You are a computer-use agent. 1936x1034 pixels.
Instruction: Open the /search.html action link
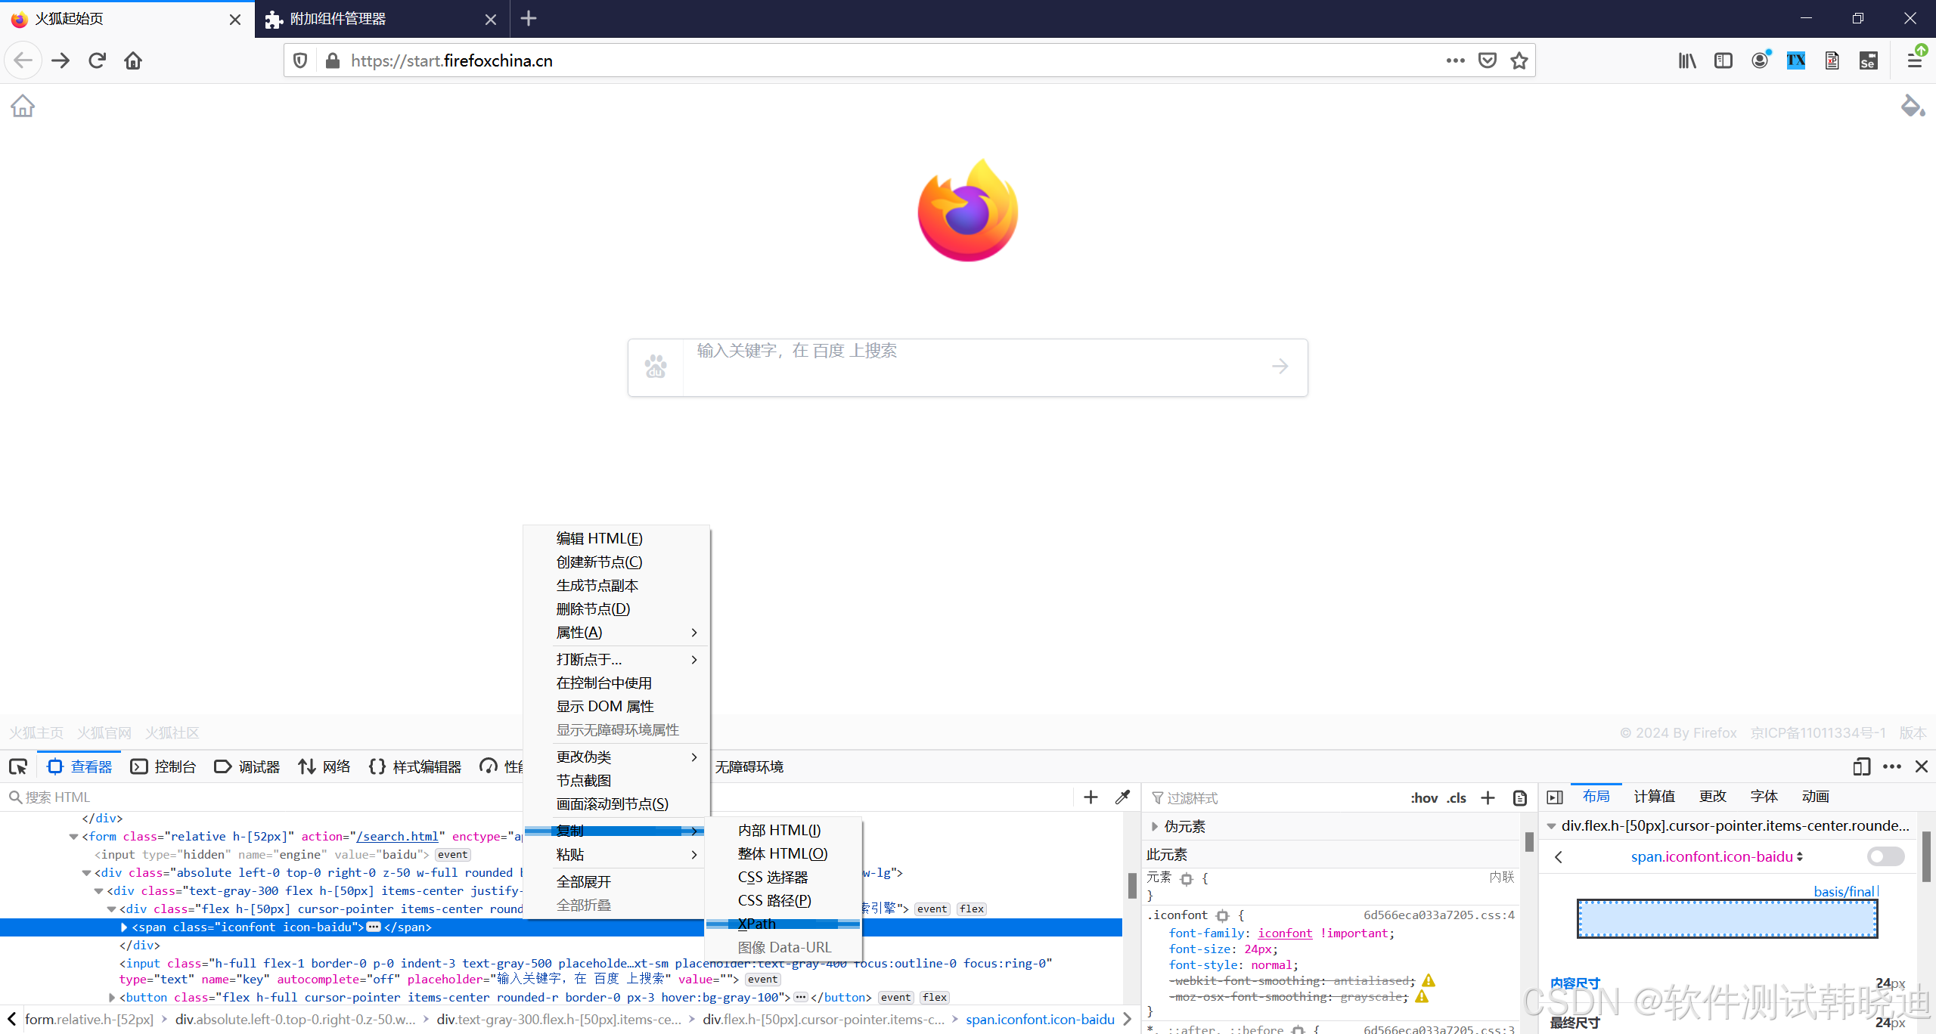[397, 836]
